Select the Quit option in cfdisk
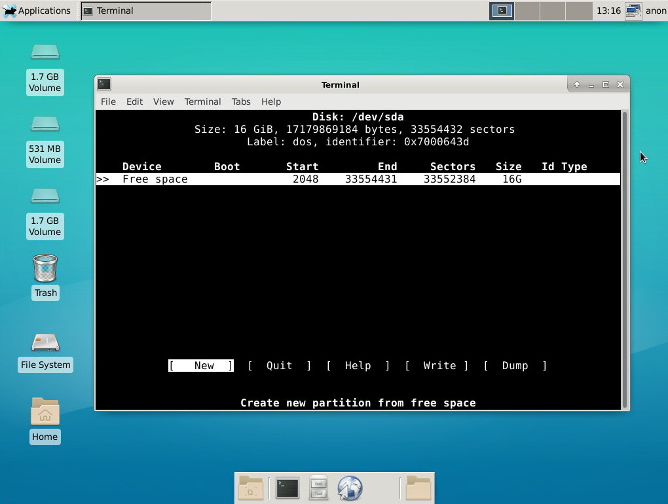This screenshot has height=504, width=668. pyautogui.click(x=279, y=366)
